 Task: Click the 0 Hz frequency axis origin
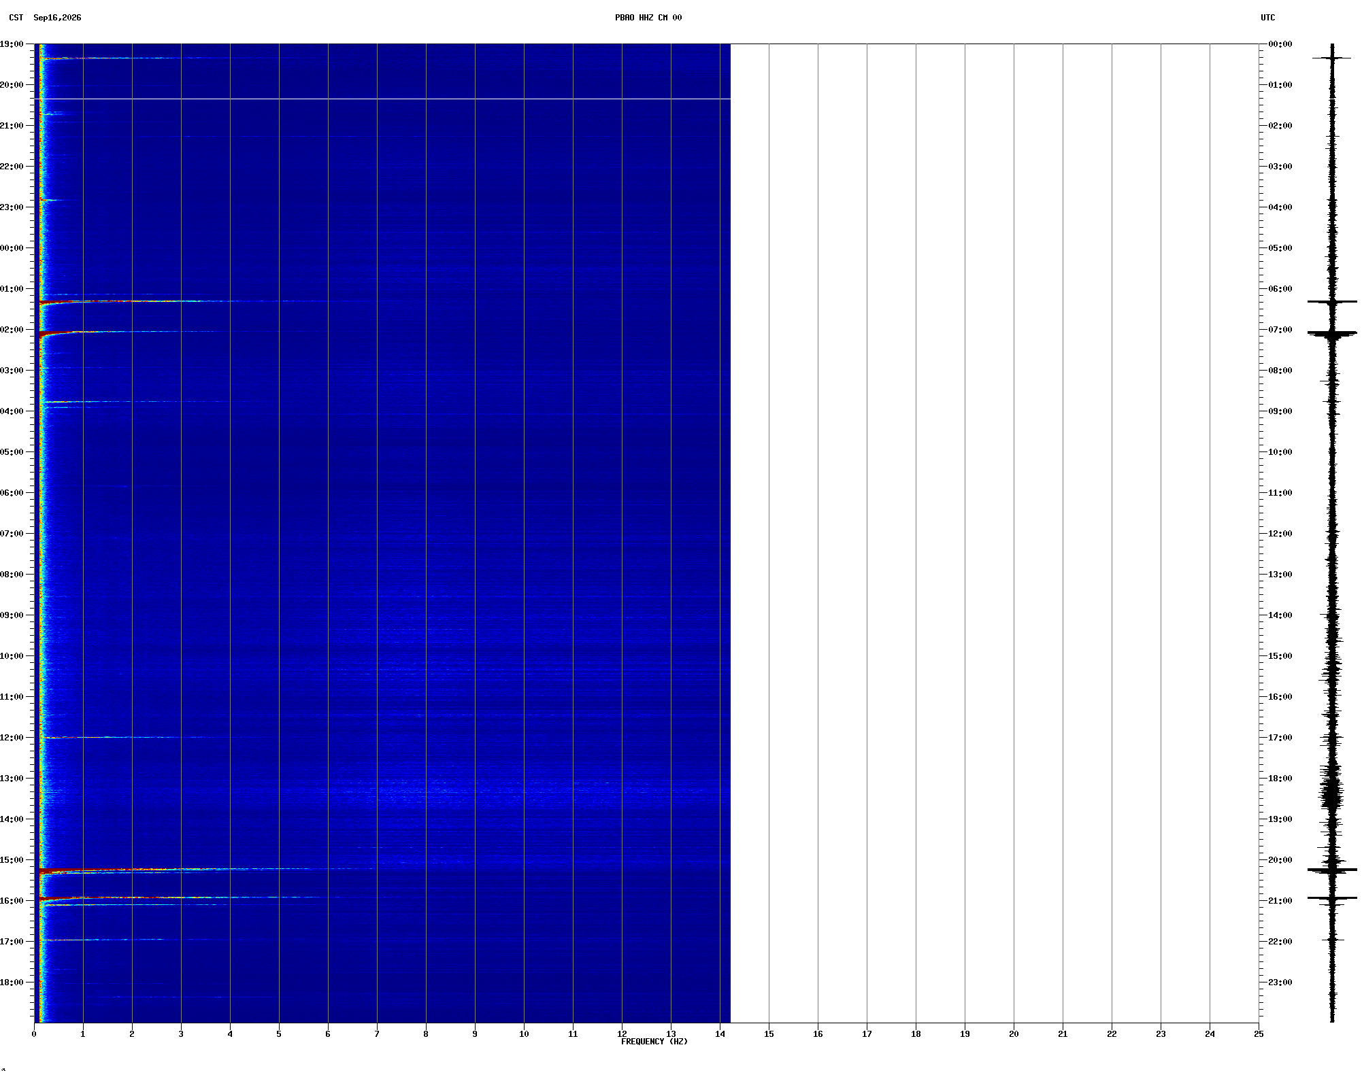(x=34, y=1034)
